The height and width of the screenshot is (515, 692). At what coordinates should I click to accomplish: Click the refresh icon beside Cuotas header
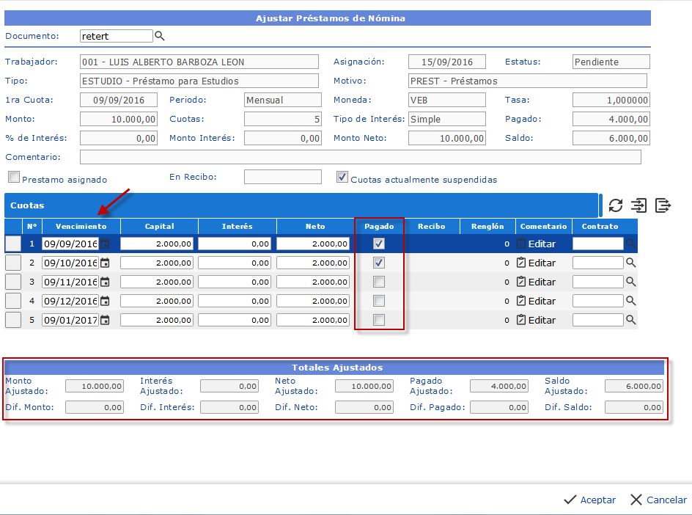pos(616,205)
